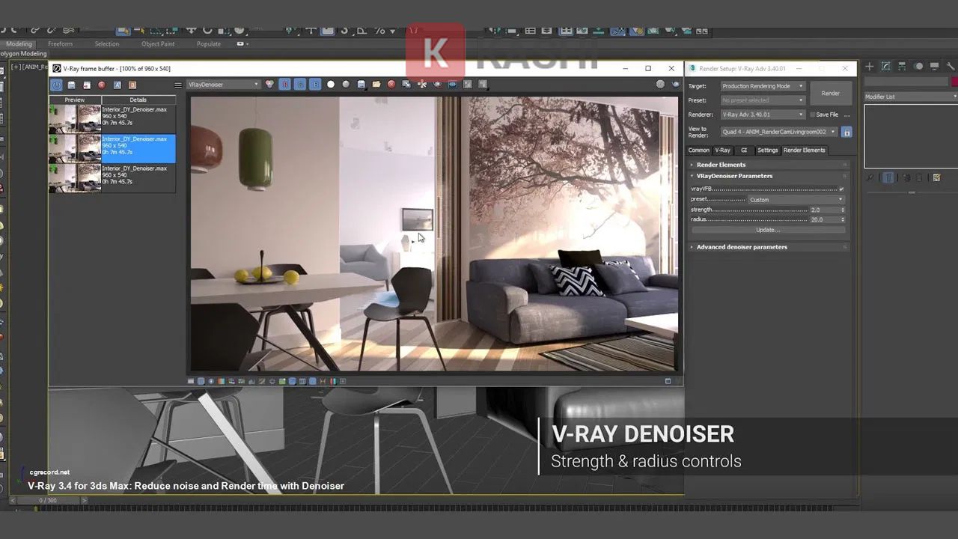The image size is (958, 539).
Task: Click the Update button under denoiser settings
Action: click(x=768, y=229)
